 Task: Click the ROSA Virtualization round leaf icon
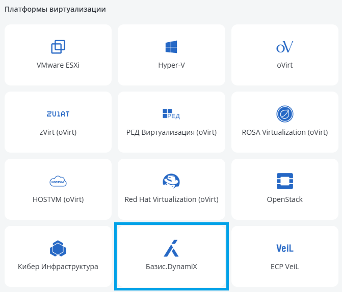point(284,114)
